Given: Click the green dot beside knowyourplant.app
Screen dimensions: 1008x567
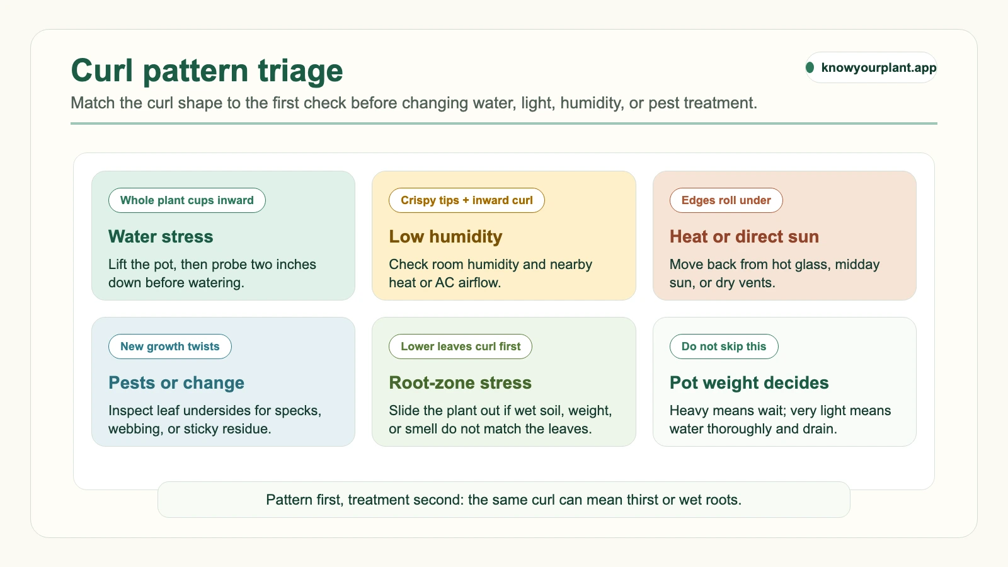Looking at the screenshot, I should pyautogui.click(x=810, y=67).
